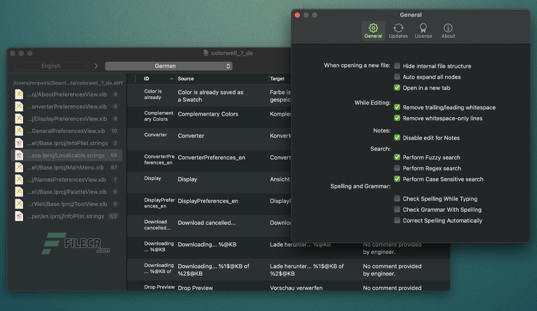537x311 pixels.
Task: Click strings icon of Localizable.strings
Action: [x=19, y=155]
